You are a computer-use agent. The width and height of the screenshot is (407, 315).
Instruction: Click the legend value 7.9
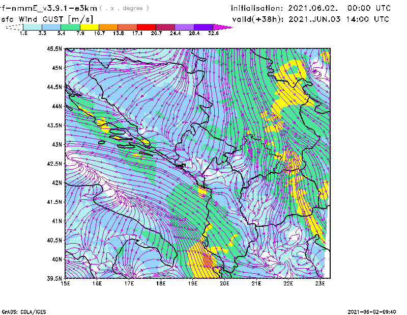80,33
